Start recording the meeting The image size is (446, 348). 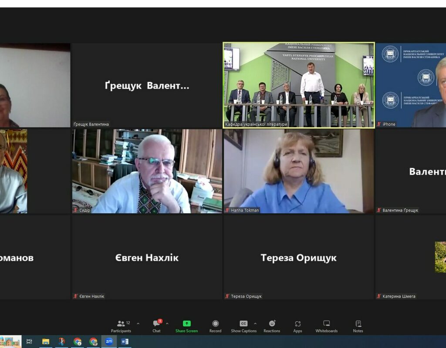pos(215,326)
